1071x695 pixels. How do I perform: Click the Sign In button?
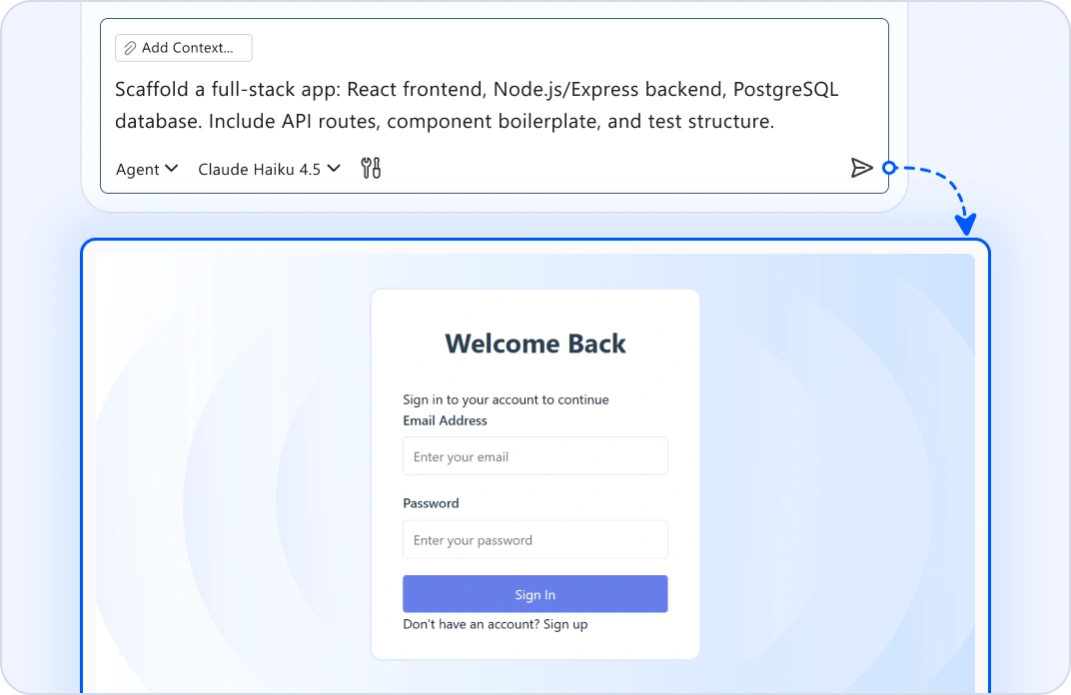[535, 594]
